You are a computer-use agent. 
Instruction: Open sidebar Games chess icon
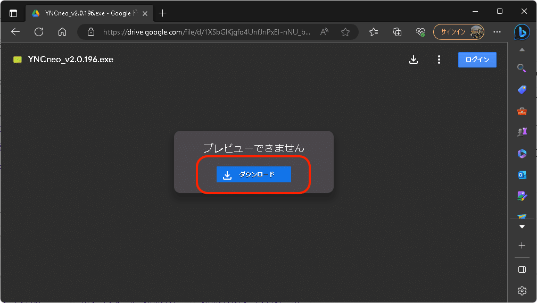[x=522, y=132]
